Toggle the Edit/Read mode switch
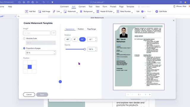 pyautogui.click(x=143, y=11)
